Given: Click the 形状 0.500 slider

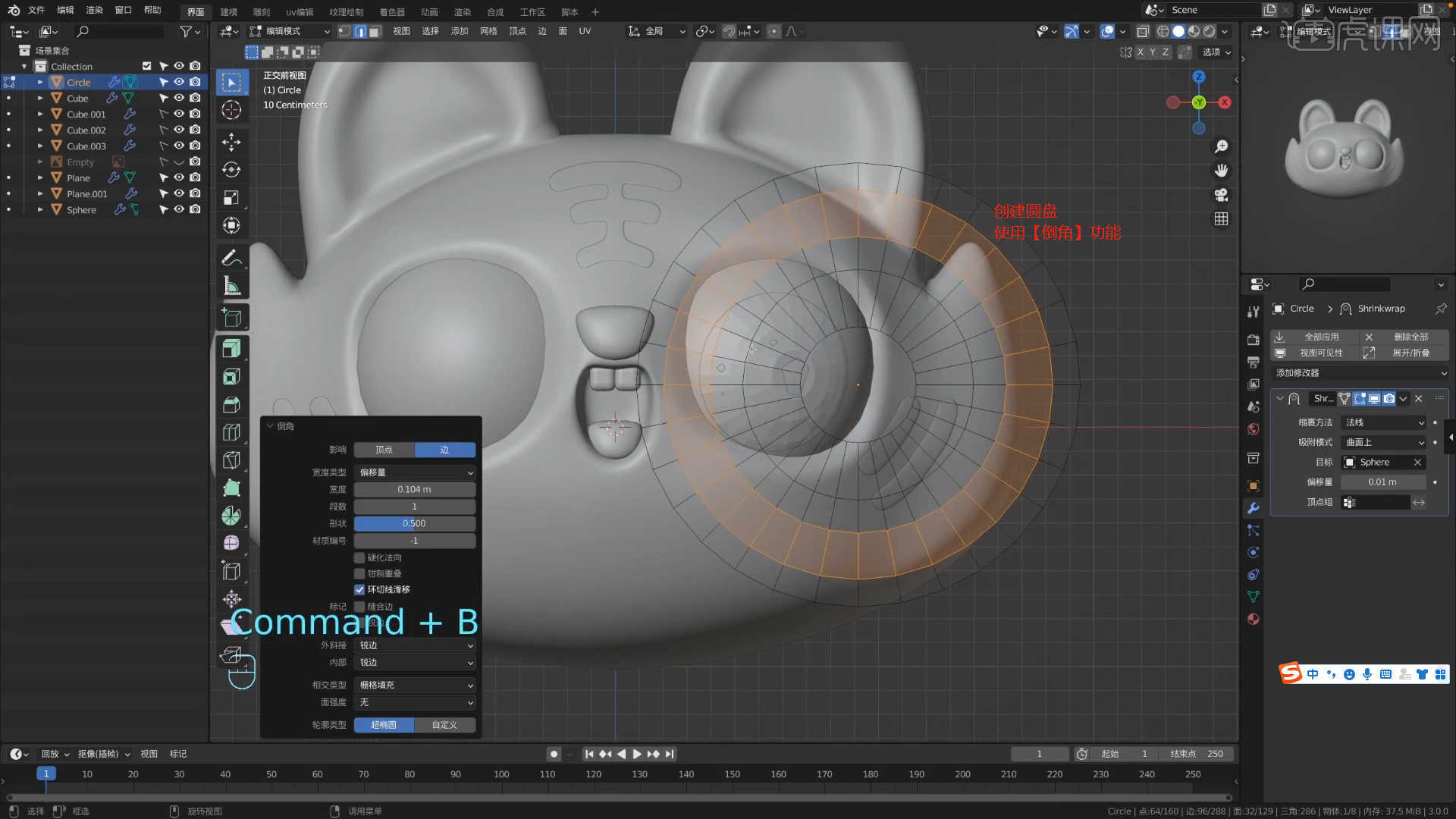Looking at the screenshot, I should (x=415, y=524).
